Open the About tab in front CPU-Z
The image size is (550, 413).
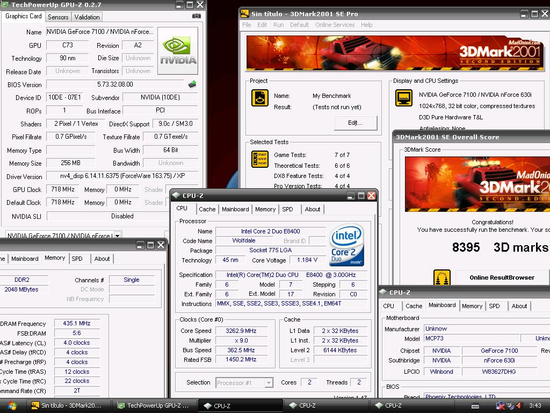click(312, 209)
